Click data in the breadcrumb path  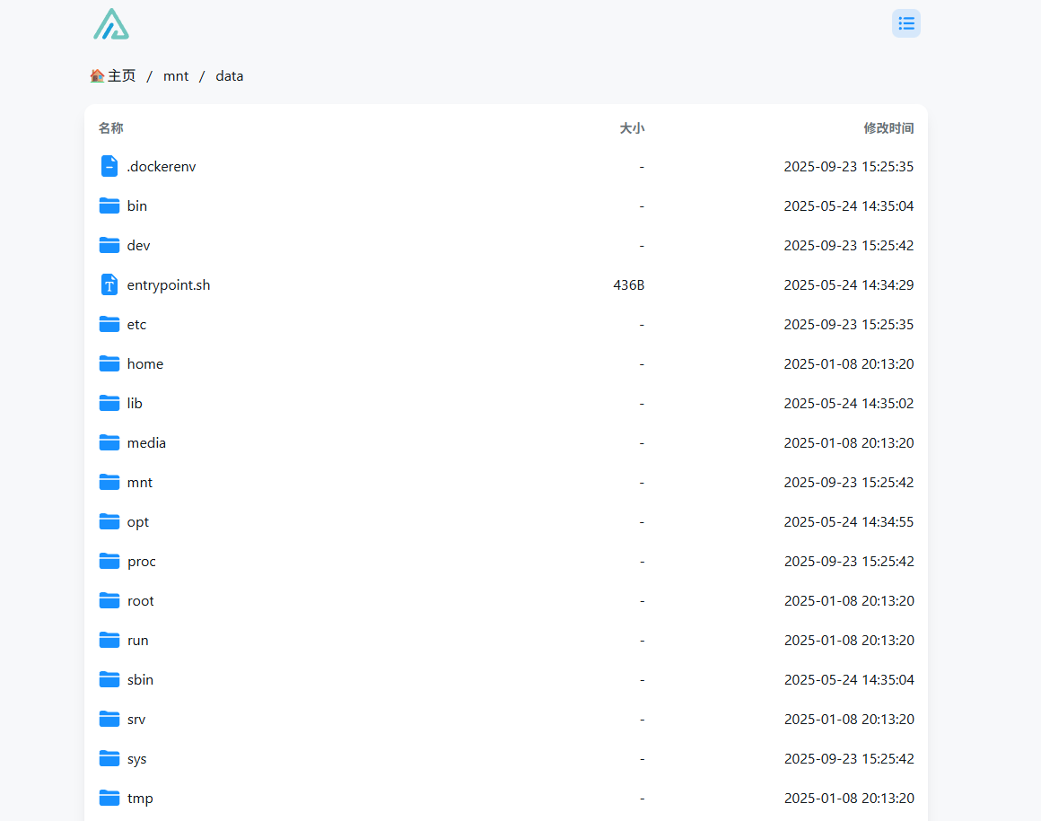tap(230, 76)
